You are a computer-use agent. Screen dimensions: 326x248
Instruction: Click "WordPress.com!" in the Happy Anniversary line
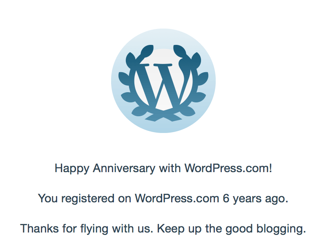click(x=228, y=168)
